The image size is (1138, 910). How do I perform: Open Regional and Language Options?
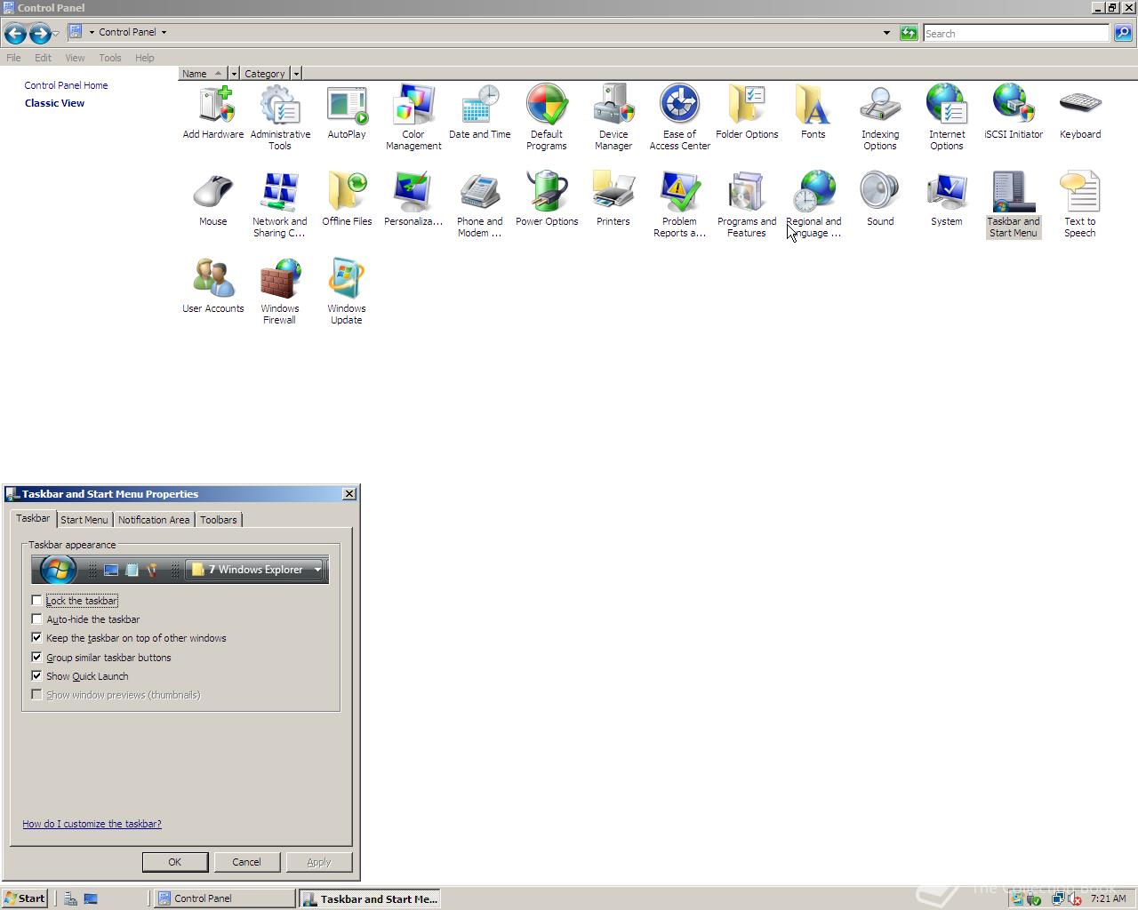point(813,205)
